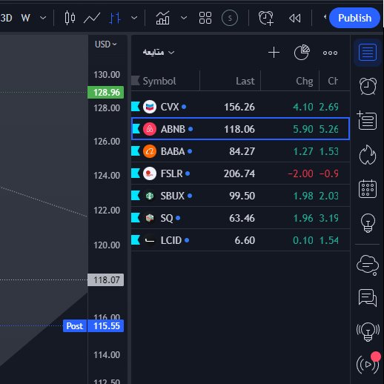The image size is (384, 384).
Task: Click the flag column header
Action: tap(136, 81)
